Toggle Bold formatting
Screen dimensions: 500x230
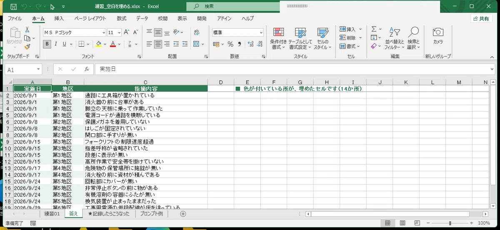click(x=47, y=44)
